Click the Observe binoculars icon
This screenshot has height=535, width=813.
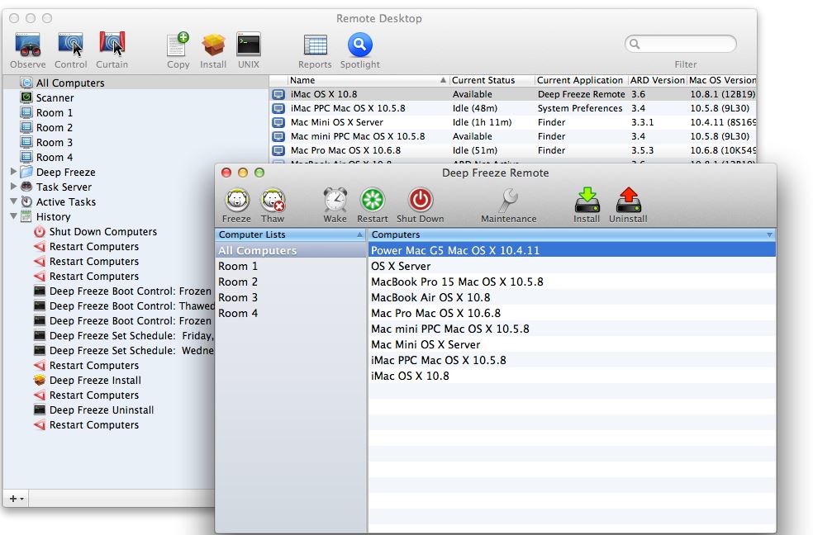[28, 44]
